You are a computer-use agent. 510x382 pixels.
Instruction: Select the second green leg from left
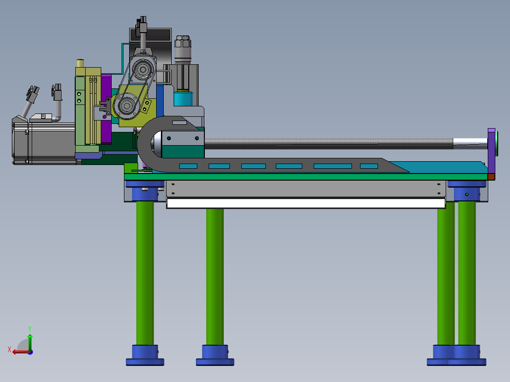(x=215, y=277)
